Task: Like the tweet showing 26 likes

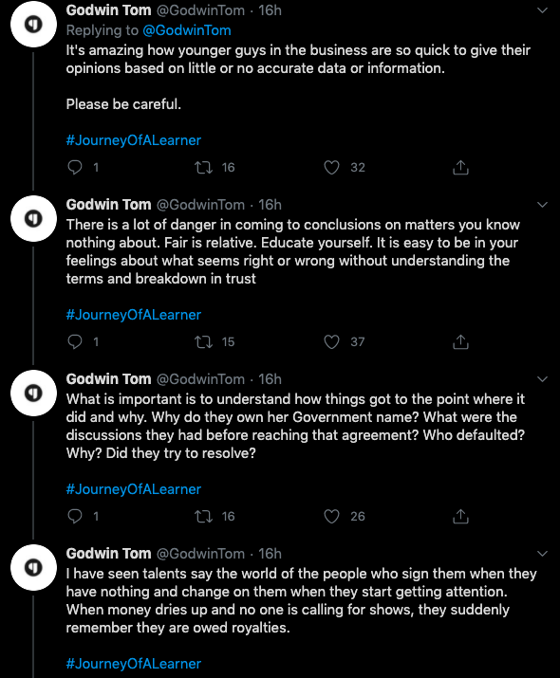Action: (331, 516)
